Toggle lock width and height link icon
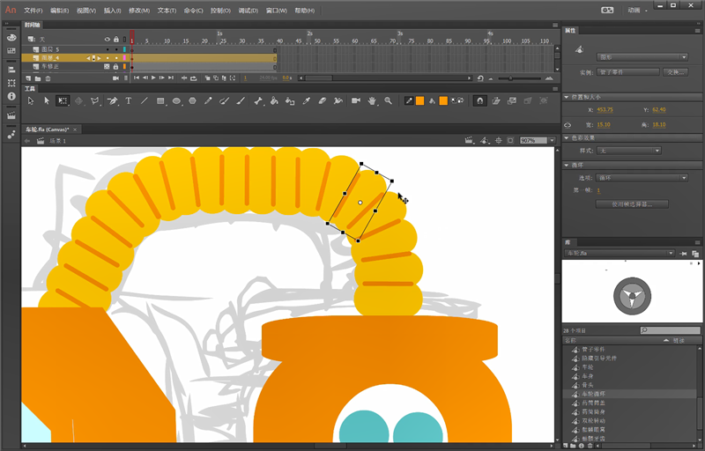The width and height of the screenshot is (705, 451). click(x=568, y=125)
